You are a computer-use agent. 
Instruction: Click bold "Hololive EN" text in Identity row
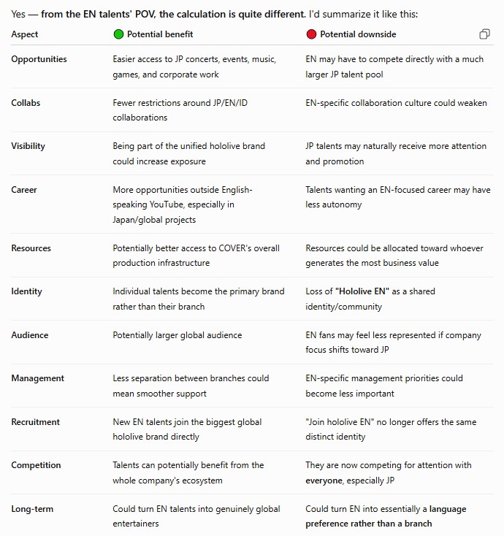(x=362, y=291)
